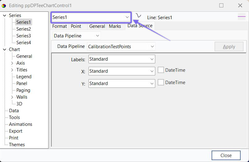Viewport: 249px width, 162px height.
Task: Collapse the Series tree node
Action: coord(5,15)
